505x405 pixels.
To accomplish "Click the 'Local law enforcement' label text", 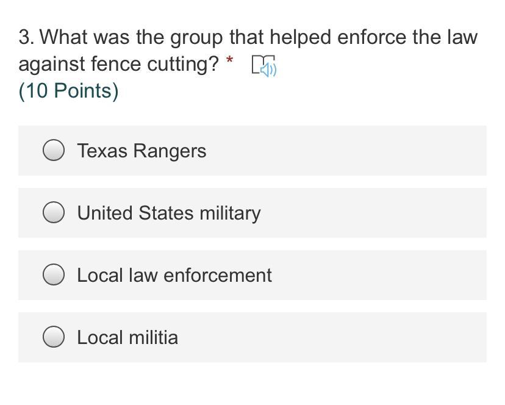I will (174, 275).
